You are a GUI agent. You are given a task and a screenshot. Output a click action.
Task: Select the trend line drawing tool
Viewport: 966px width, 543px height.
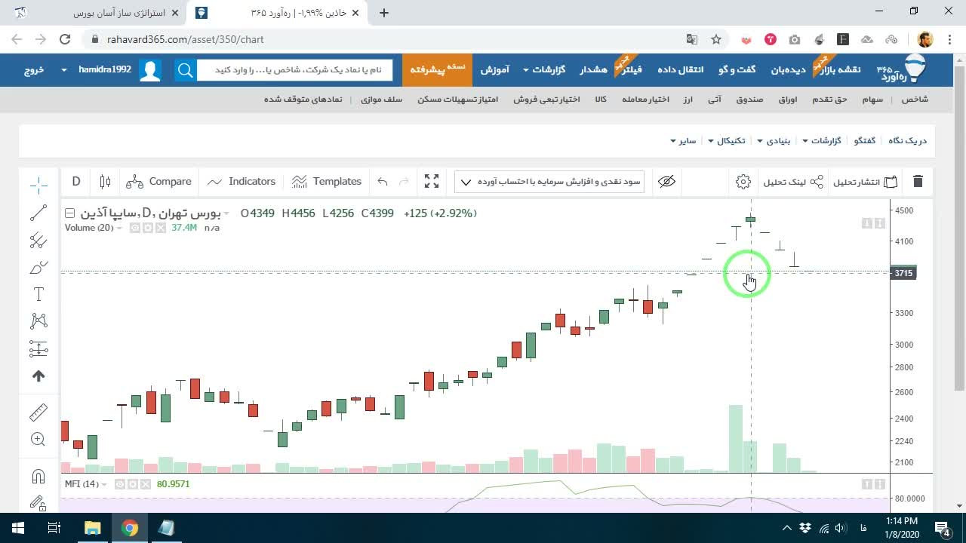click(38, 213)
